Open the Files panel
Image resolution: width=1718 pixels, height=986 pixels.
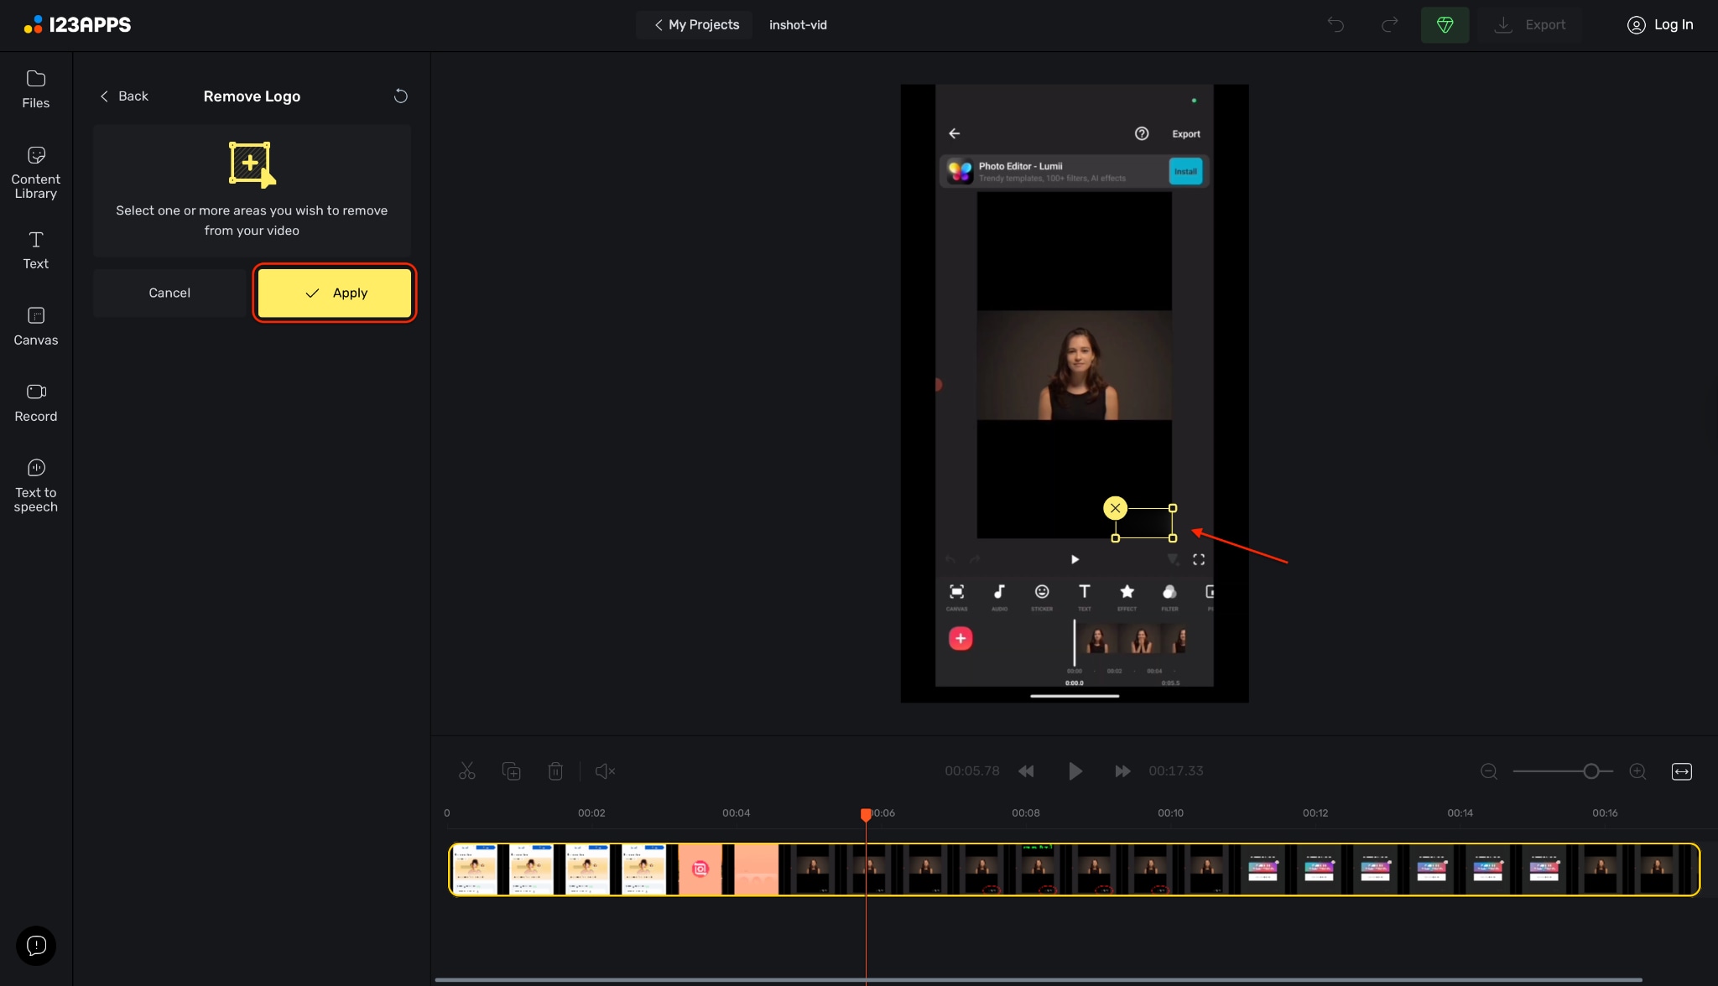pyautogui.click(x=35, y=88)
